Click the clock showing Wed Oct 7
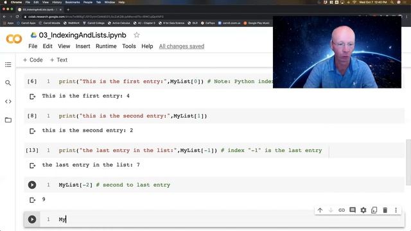The image size is (411, 231). click(373, 2)
